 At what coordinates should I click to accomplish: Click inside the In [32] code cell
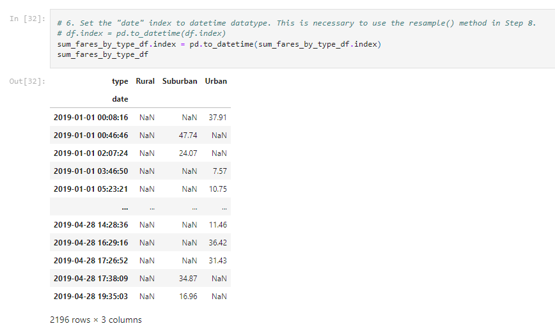[x=302, y=38]
